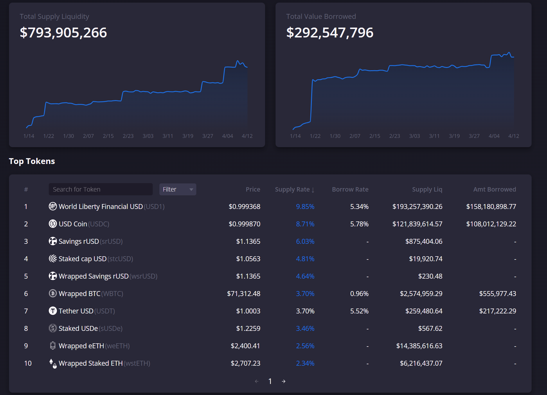Click the 4.81% supply rate value
This screenshot has height=395, width=547.
(305, 259)
